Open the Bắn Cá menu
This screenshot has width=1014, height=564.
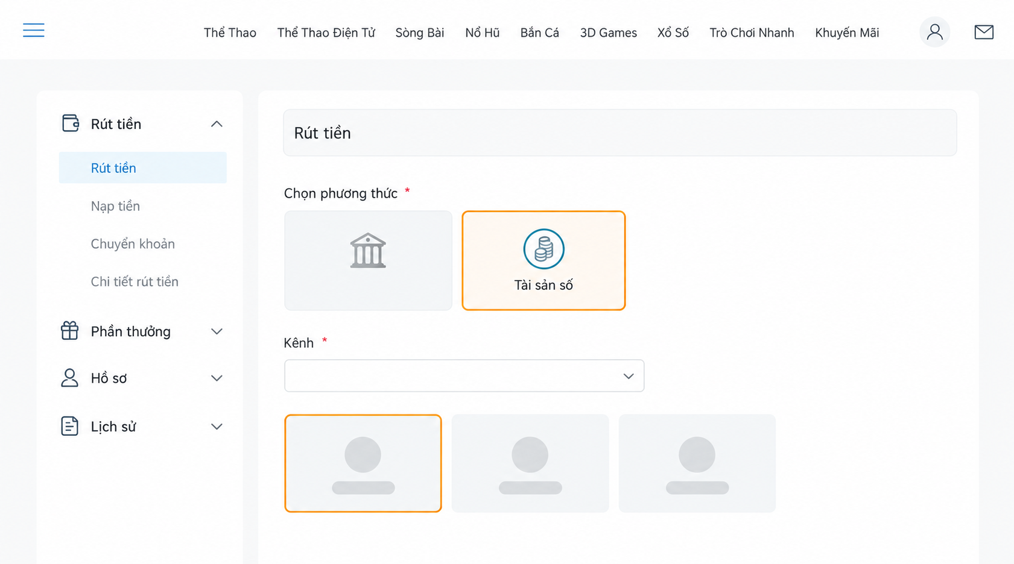pyautogui.click(x=540, y=33)
